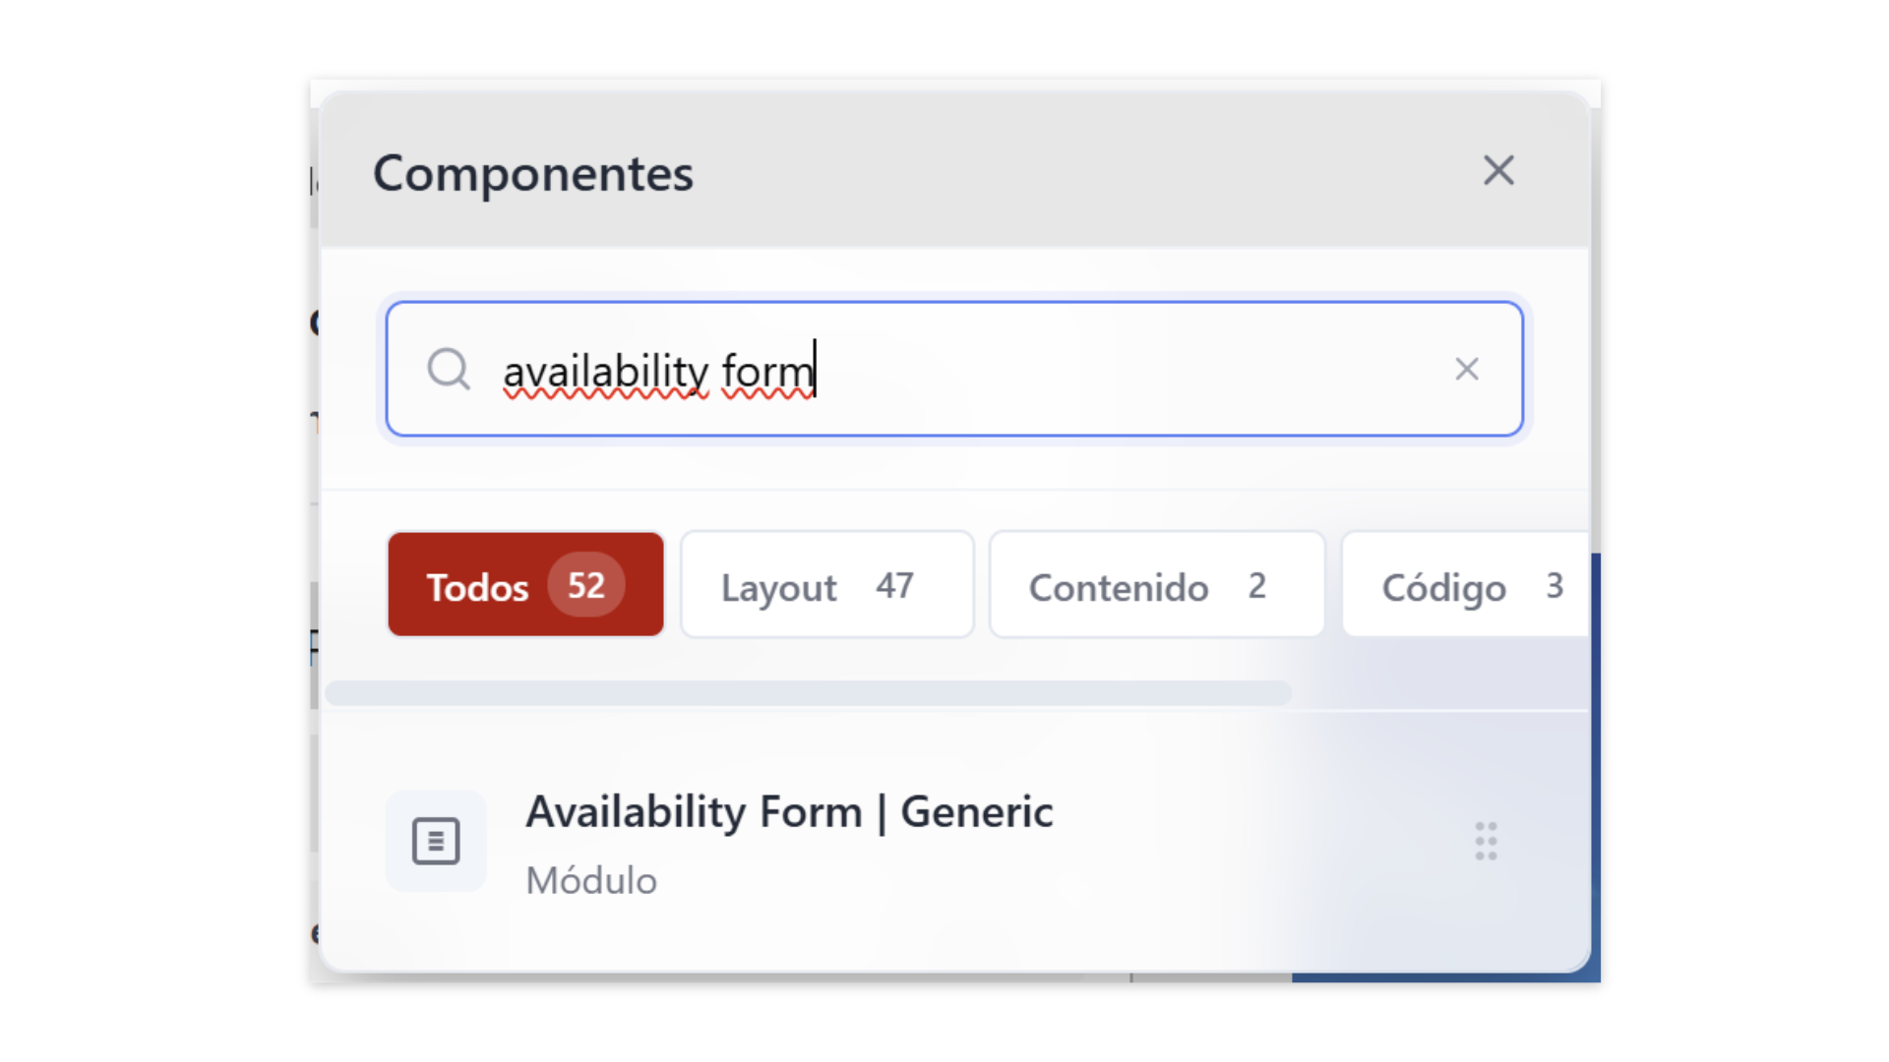Click the module icon beside Availability Form
Screen dimensions: 1889x1062
click(x=436, y=842)
